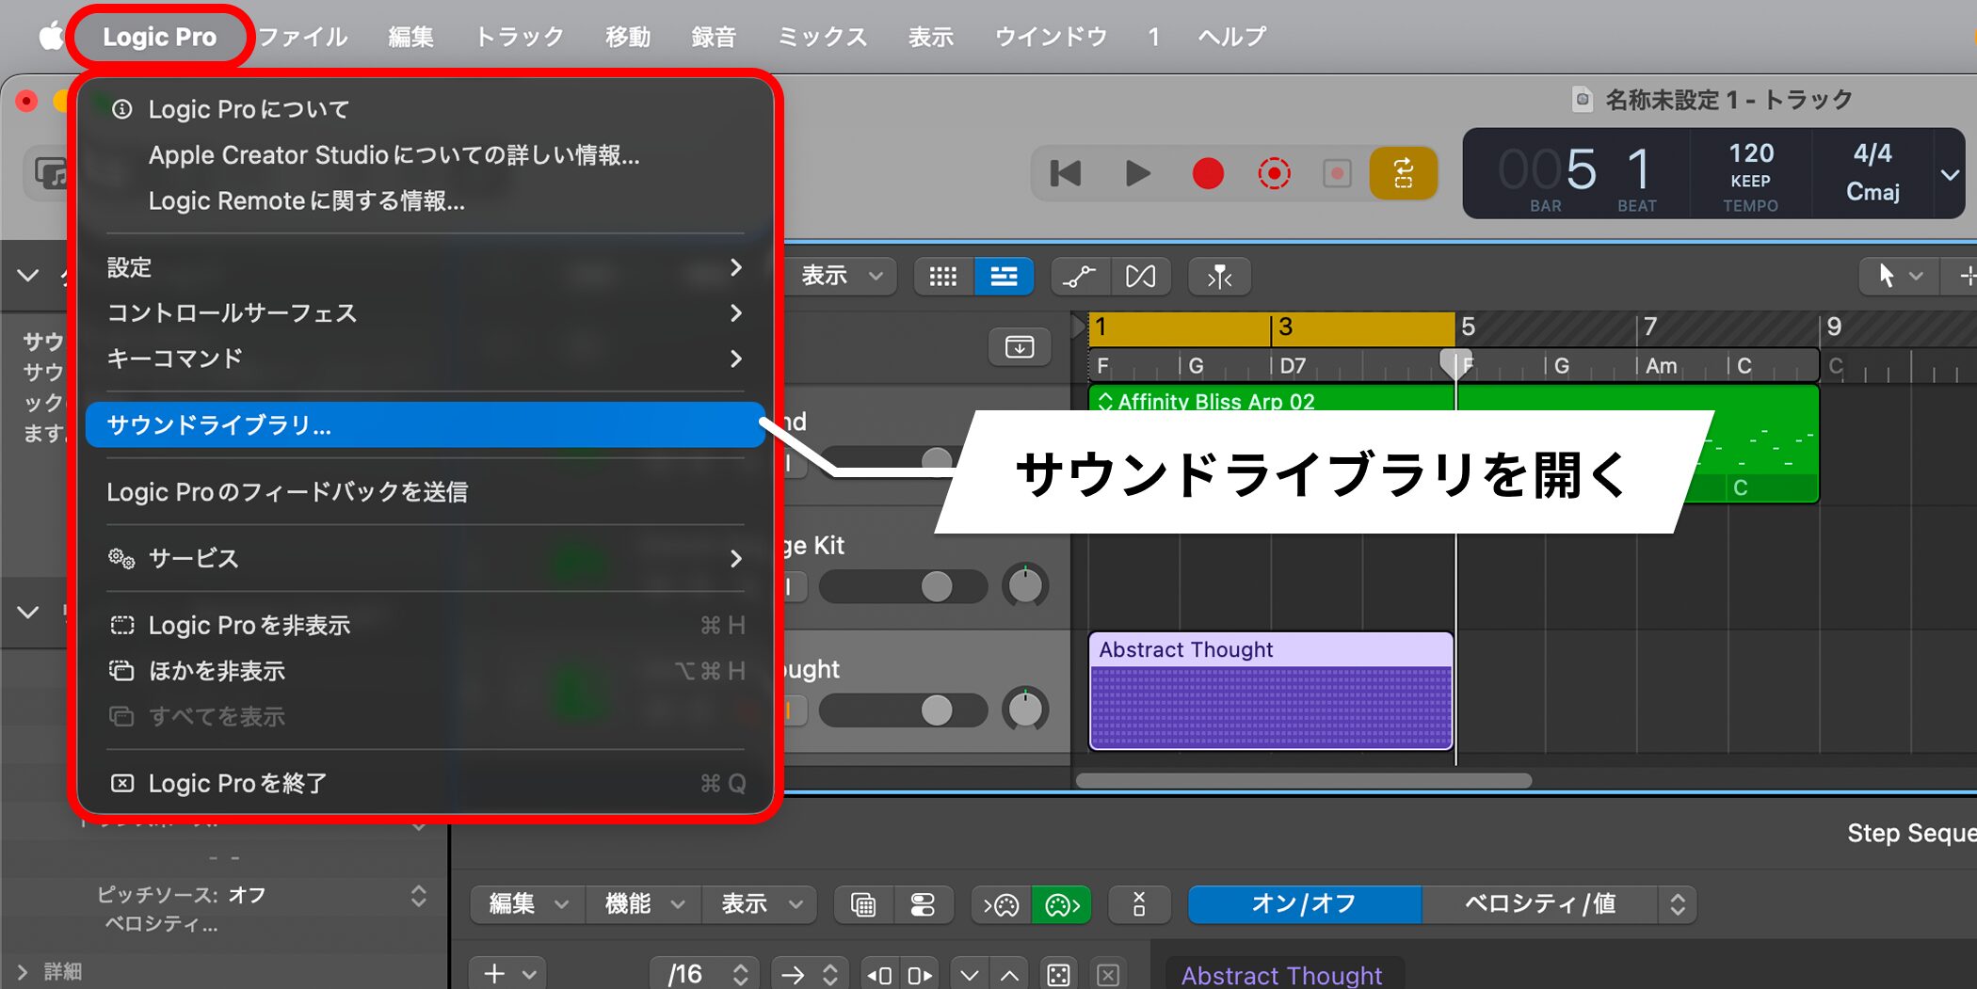Toggle the MIDI in palette icon

pos(1002,905)
